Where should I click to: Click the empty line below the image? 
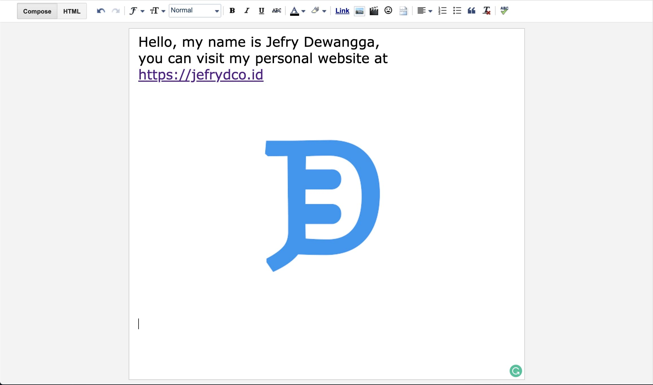point(326,324)
